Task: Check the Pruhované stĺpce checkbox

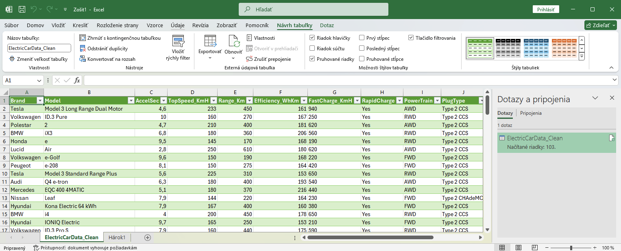Action: (362, 59)
